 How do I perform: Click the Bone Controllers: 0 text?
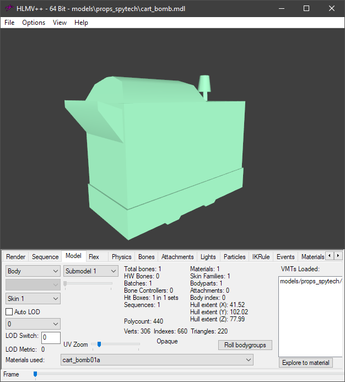click(148, 290)
